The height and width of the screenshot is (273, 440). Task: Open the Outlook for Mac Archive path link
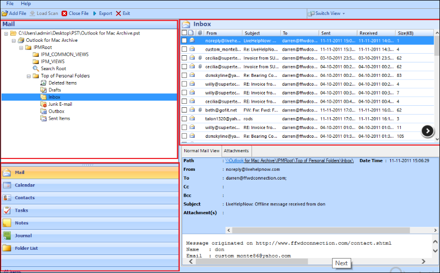289,160
